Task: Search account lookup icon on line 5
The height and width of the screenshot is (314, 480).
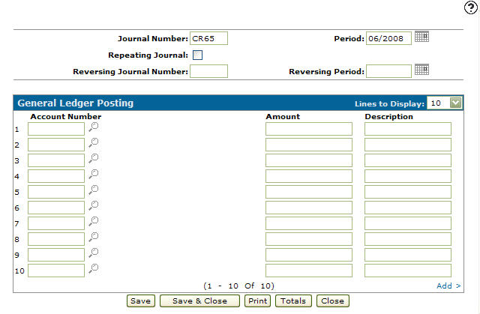Action: [x=93, y=190]
